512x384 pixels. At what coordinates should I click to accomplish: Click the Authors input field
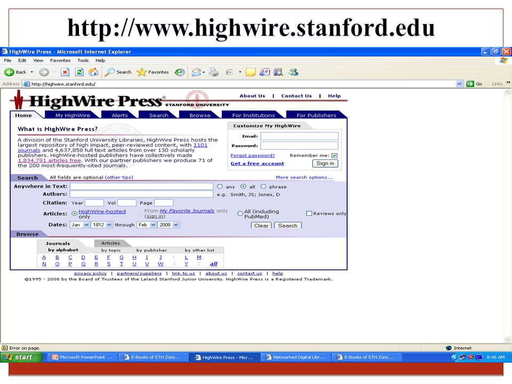click(x=141, y=194)
